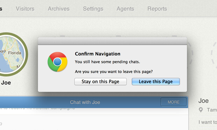Viewport: 217px width, 130px height.
Task: Click Stay on this Page button
Action: (x=100, y=82)
